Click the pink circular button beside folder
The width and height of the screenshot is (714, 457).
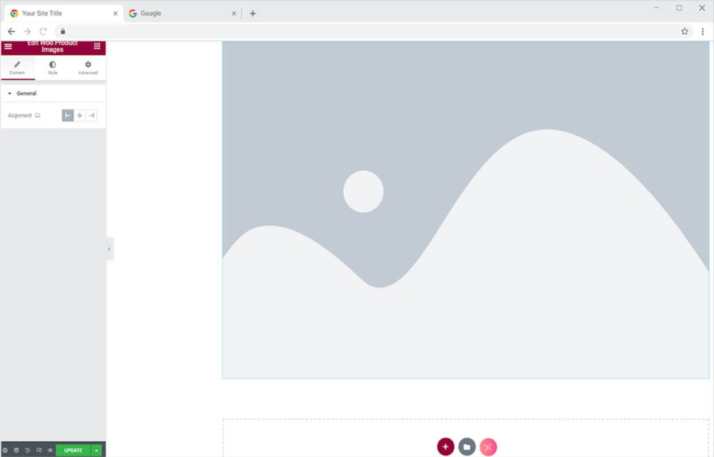(x=488, y=447)
